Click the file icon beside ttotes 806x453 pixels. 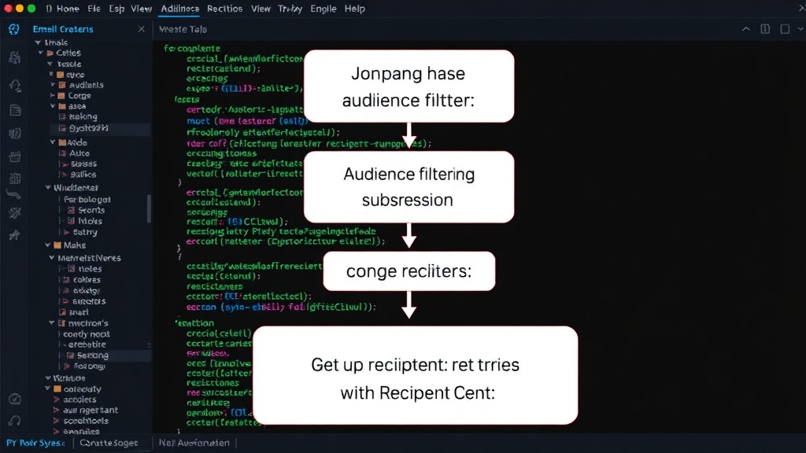click(x=72, y=269)
